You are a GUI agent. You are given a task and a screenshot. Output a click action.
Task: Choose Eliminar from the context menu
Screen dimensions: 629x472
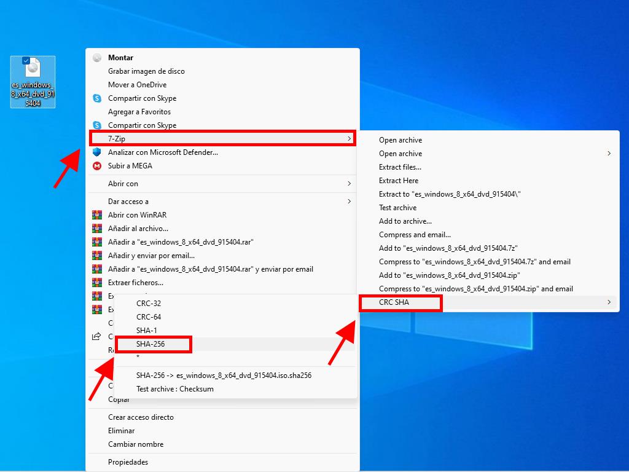121,431
